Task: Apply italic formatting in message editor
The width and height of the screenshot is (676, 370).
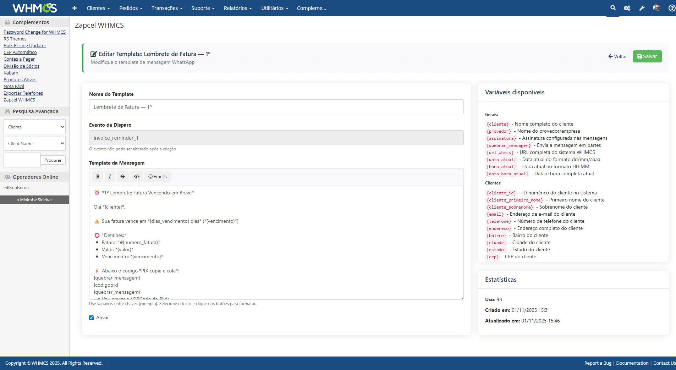Action: pos(110,177)
